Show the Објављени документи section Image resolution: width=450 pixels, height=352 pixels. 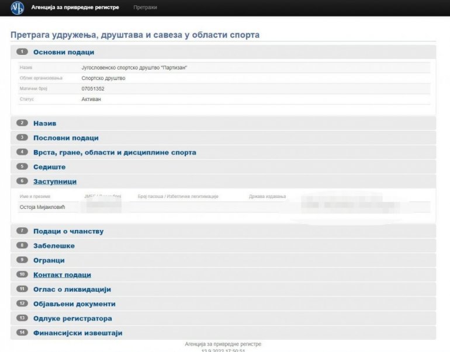(x=74, y=304)
